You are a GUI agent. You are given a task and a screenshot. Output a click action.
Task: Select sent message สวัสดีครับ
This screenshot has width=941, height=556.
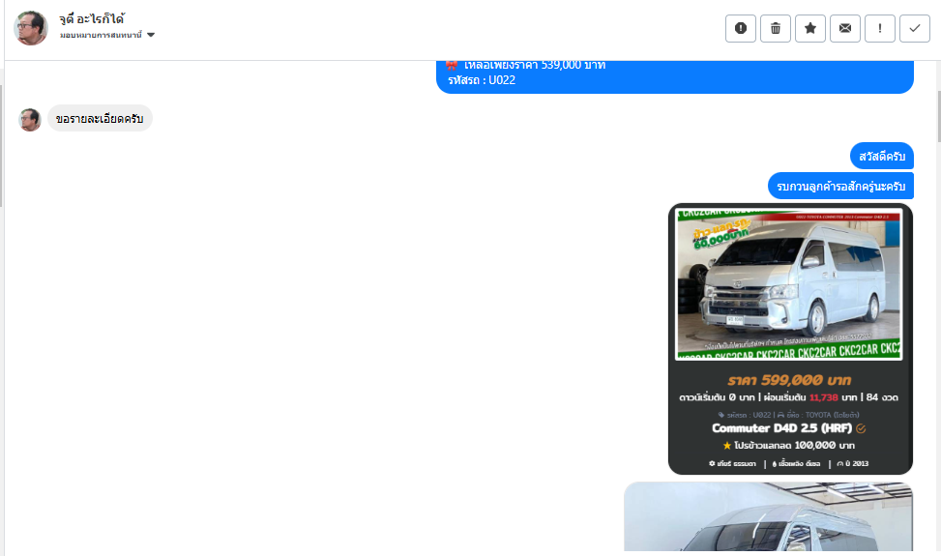[882, 156]
